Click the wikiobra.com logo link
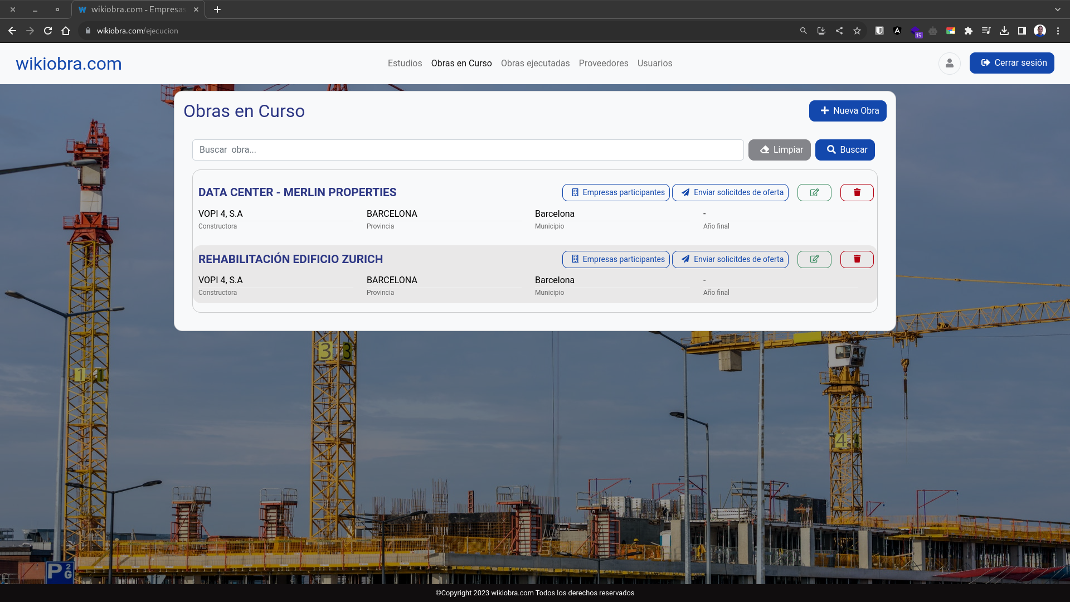The width and height of the screenshot is (1070, 602). [69, 64]
